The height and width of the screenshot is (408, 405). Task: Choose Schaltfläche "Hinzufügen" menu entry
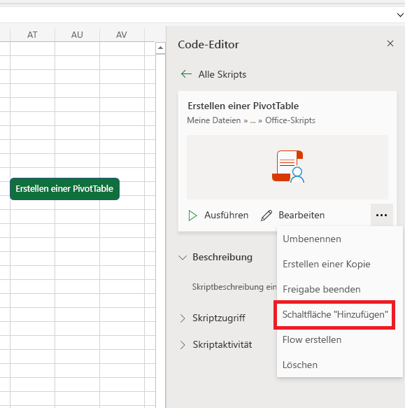(x=335, y=315)
